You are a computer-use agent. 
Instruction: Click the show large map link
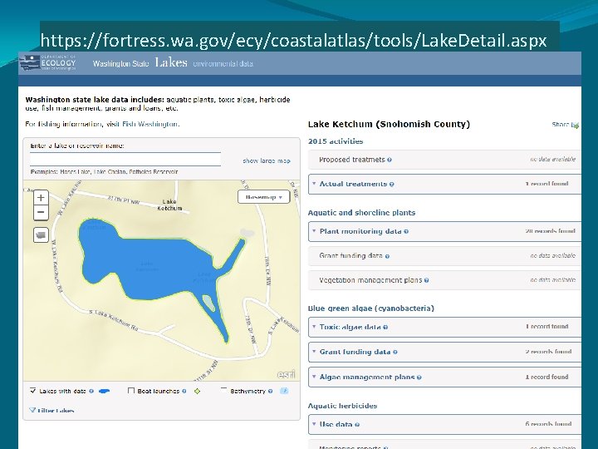pos(267,161)
